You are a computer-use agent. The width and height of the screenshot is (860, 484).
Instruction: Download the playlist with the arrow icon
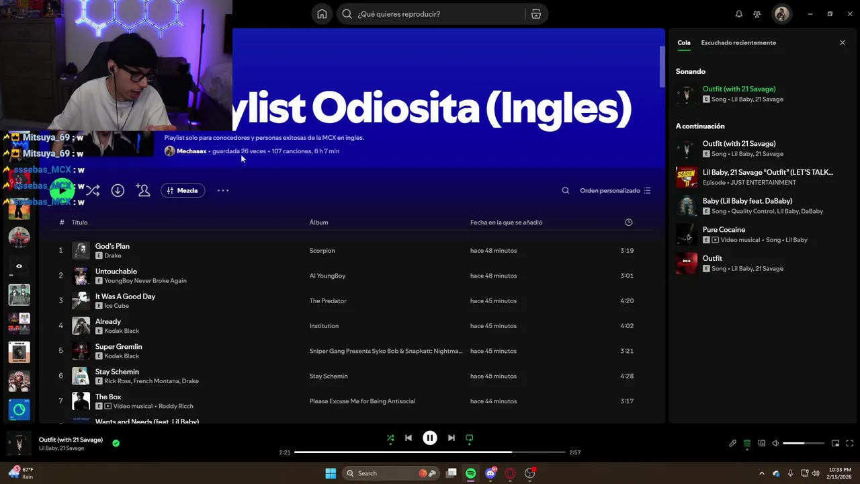[x=118, y=191]
